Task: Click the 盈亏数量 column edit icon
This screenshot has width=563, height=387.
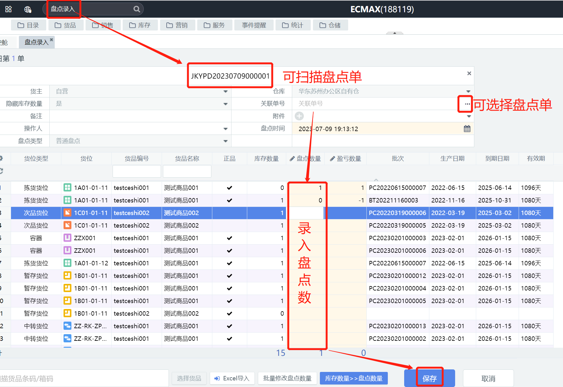Action: coord(332,159)
